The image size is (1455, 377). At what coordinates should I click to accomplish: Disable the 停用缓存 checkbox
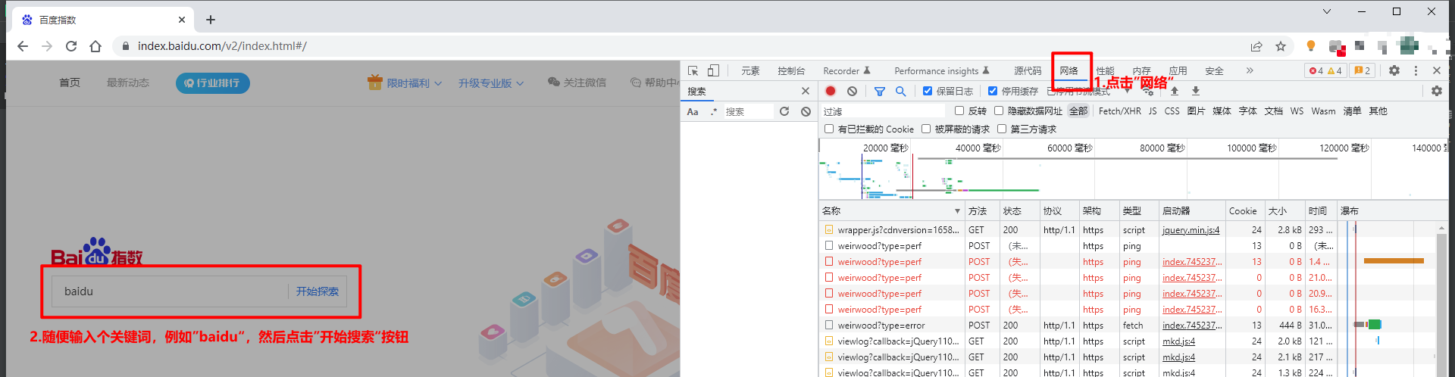point(993,91)
